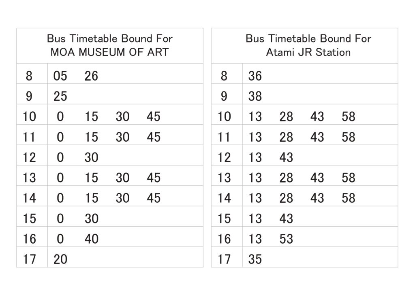The height and width of the screenshot is (293, 415).
Task: Choose the 16:53 departure to Atami JR Station
Action: (x=286, y=239)
